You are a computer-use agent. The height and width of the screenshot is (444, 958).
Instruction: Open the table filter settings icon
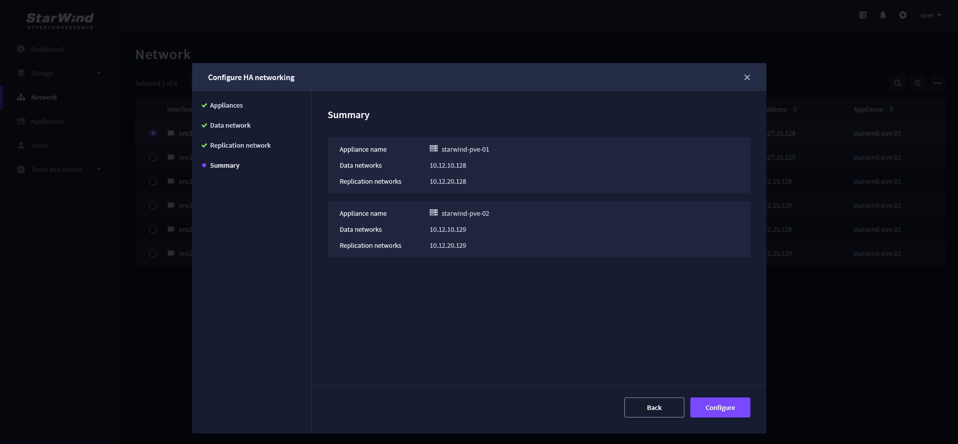pyautogui.click(x=917, y=83)
